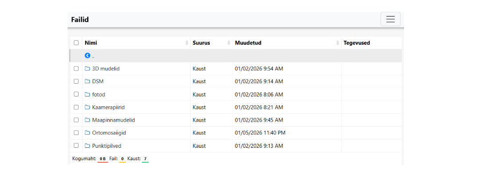
Task: Click the folder icon beside Kaamerapiirid
Action: 87,107
